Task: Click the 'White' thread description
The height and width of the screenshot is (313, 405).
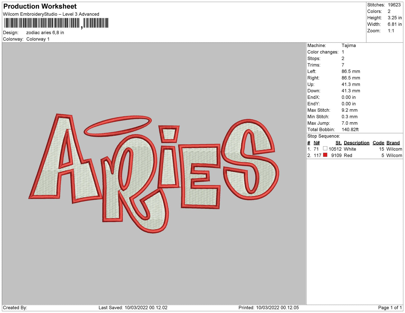Action: point(350,149)
